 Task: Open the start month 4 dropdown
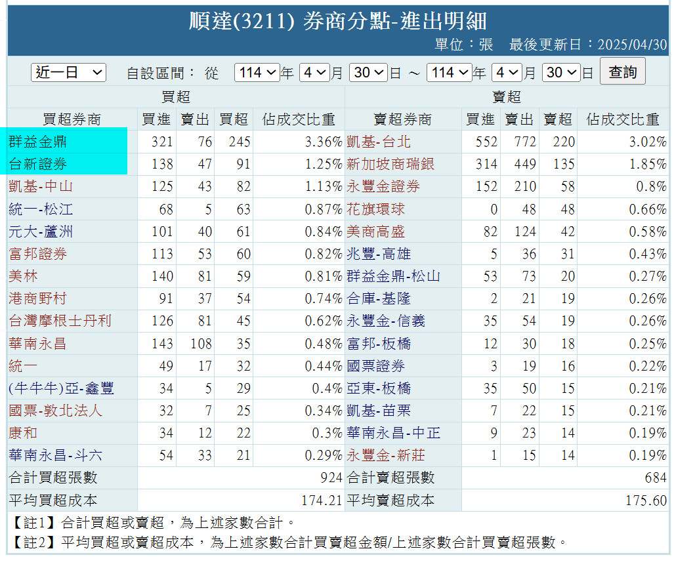pos(314,72)
